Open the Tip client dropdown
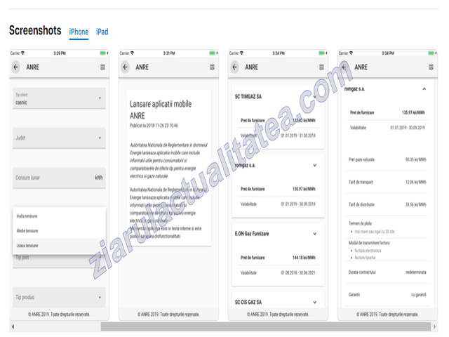 tap(59, 98)
